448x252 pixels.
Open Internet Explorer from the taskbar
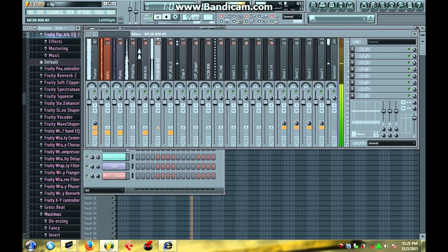pos(168,246)
